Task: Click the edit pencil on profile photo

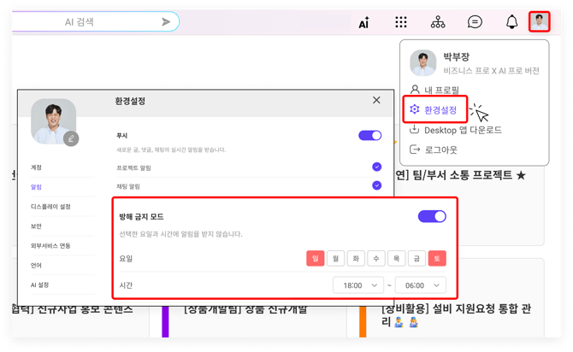Action: coord(71,138)
